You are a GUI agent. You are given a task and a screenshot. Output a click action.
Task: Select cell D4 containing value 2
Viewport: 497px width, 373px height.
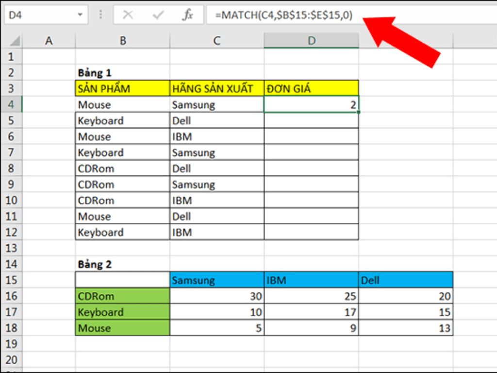(311, 105)
